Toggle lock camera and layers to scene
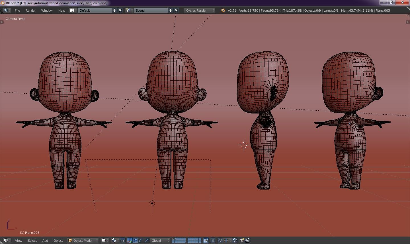The width and height of the screenshot is (410, 244). (206, 240)
